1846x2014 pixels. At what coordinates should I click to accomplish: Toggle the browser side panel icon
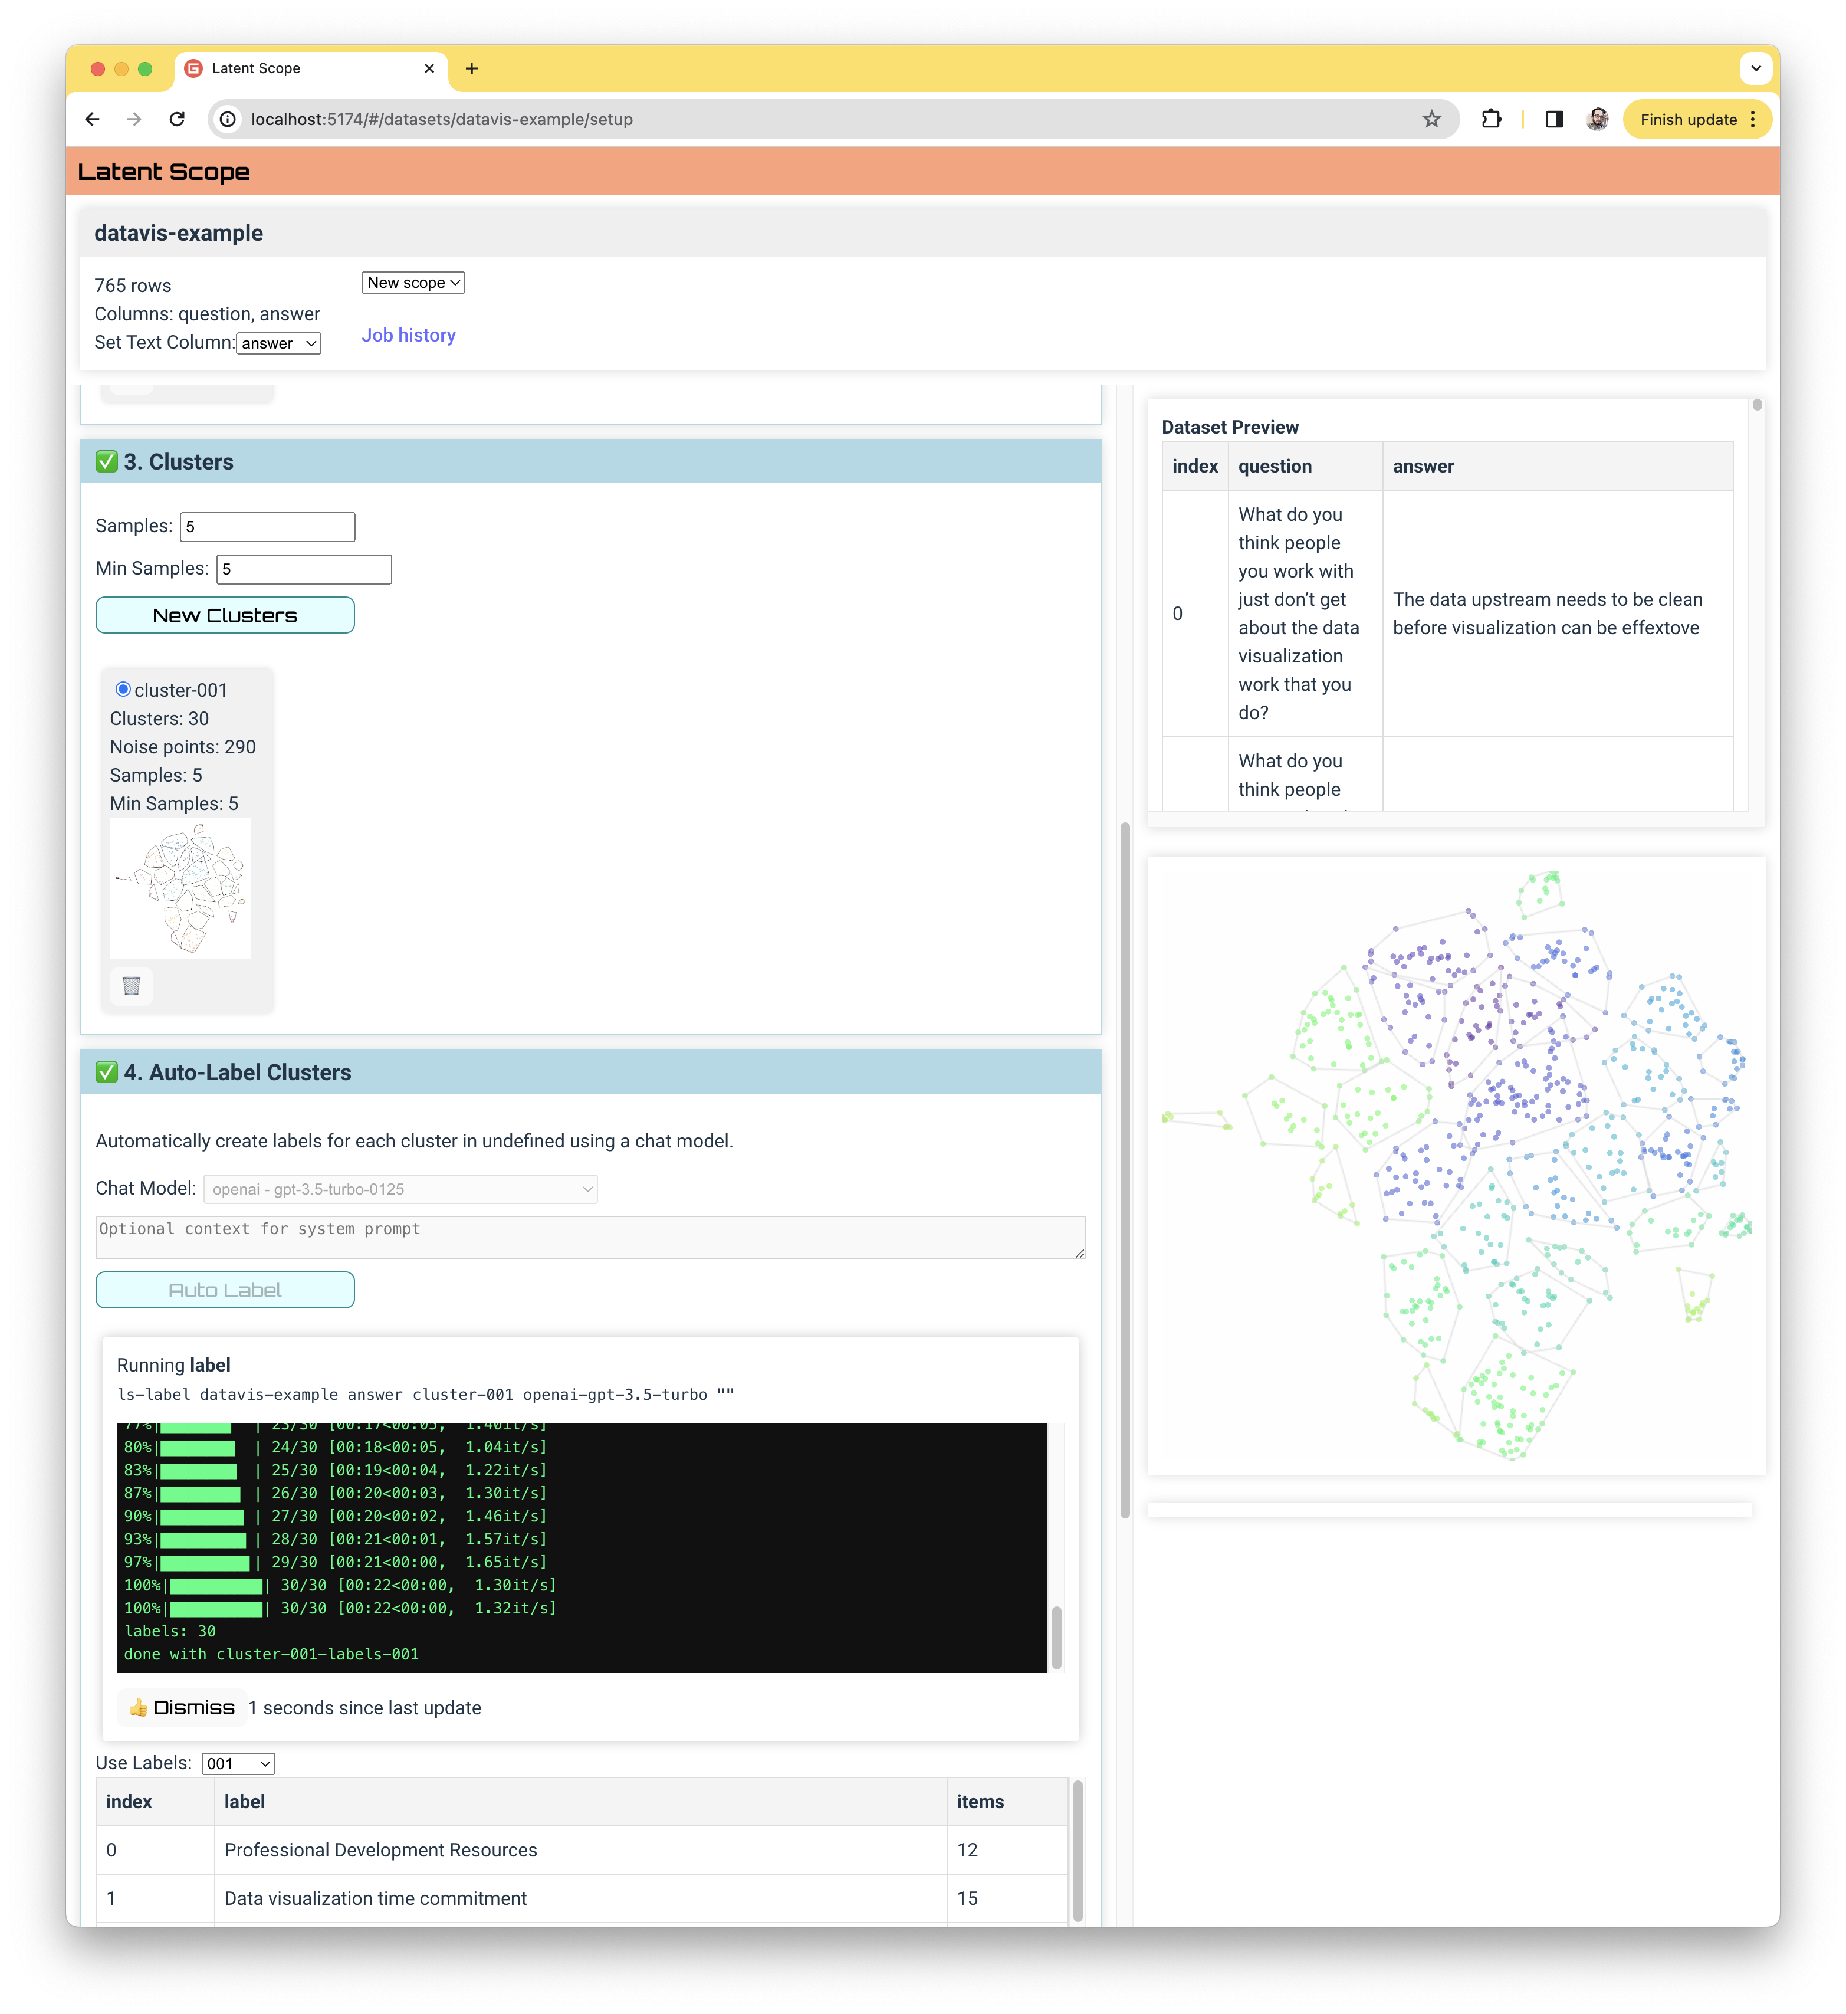pos(1553,119)
